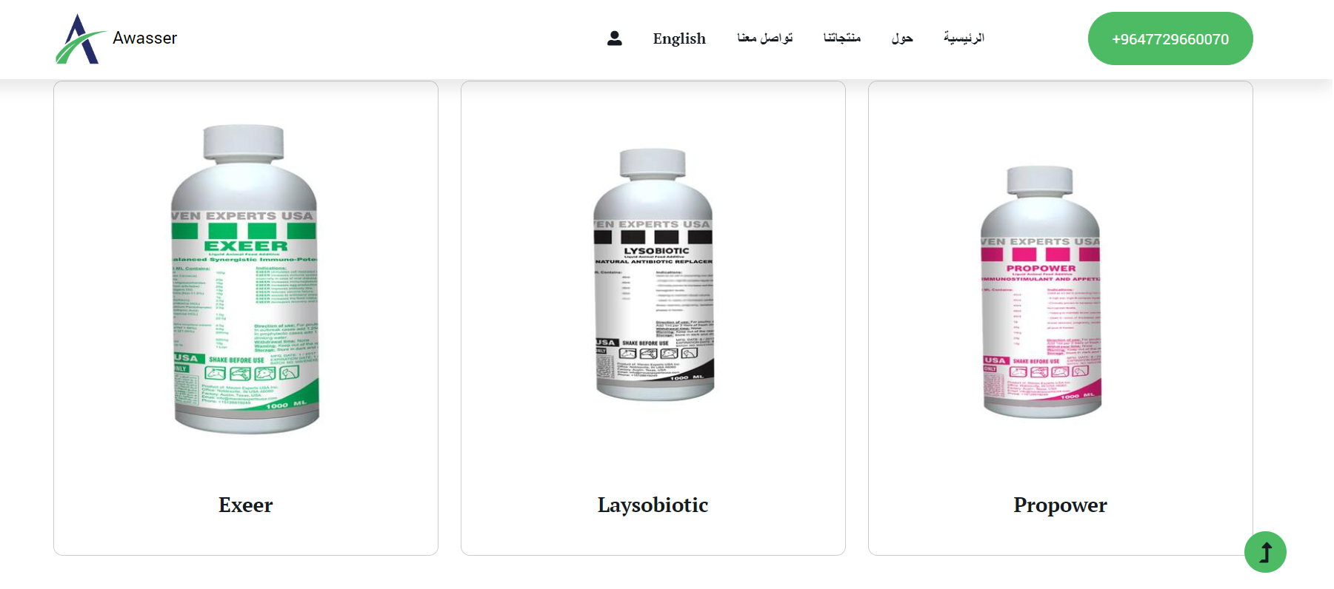Select the Exeer product card
Screen dimensions: 1334x589
[x=246, y=318]
